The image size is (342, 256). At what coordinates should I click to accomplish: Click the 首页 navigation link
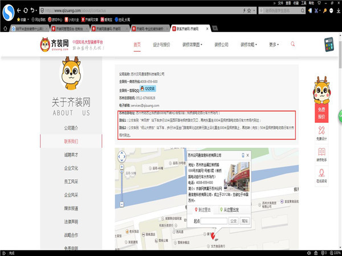pyautogui.click(x=137, y=44)
